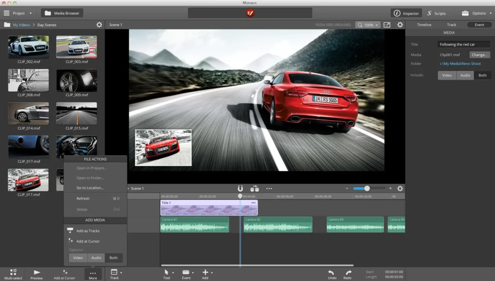Select Video in Inspector Include options
The image size is (495, 281).
(x=447, y=75)
